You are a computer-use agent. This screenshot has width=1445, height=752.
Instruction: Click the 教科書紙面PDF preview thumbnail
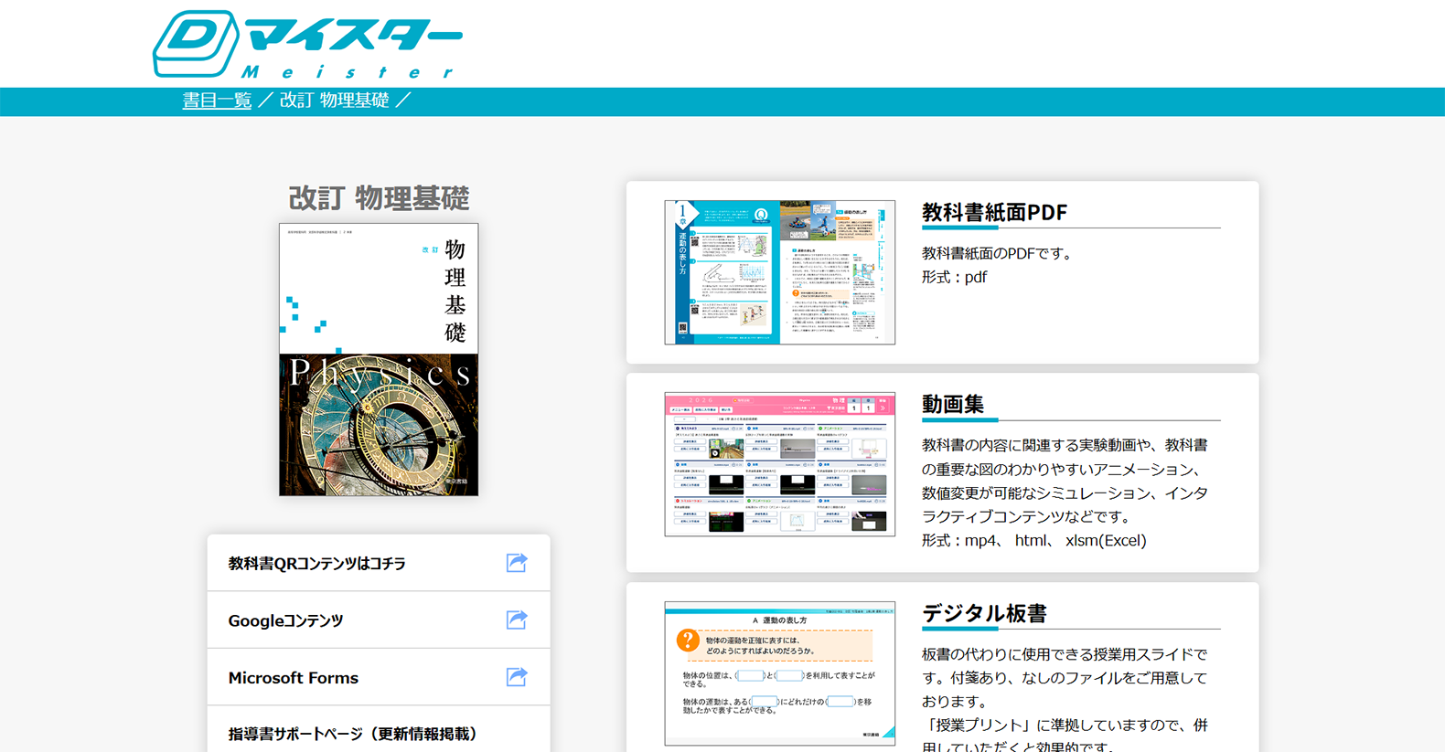pyautogui.click(x=779, y=272)
